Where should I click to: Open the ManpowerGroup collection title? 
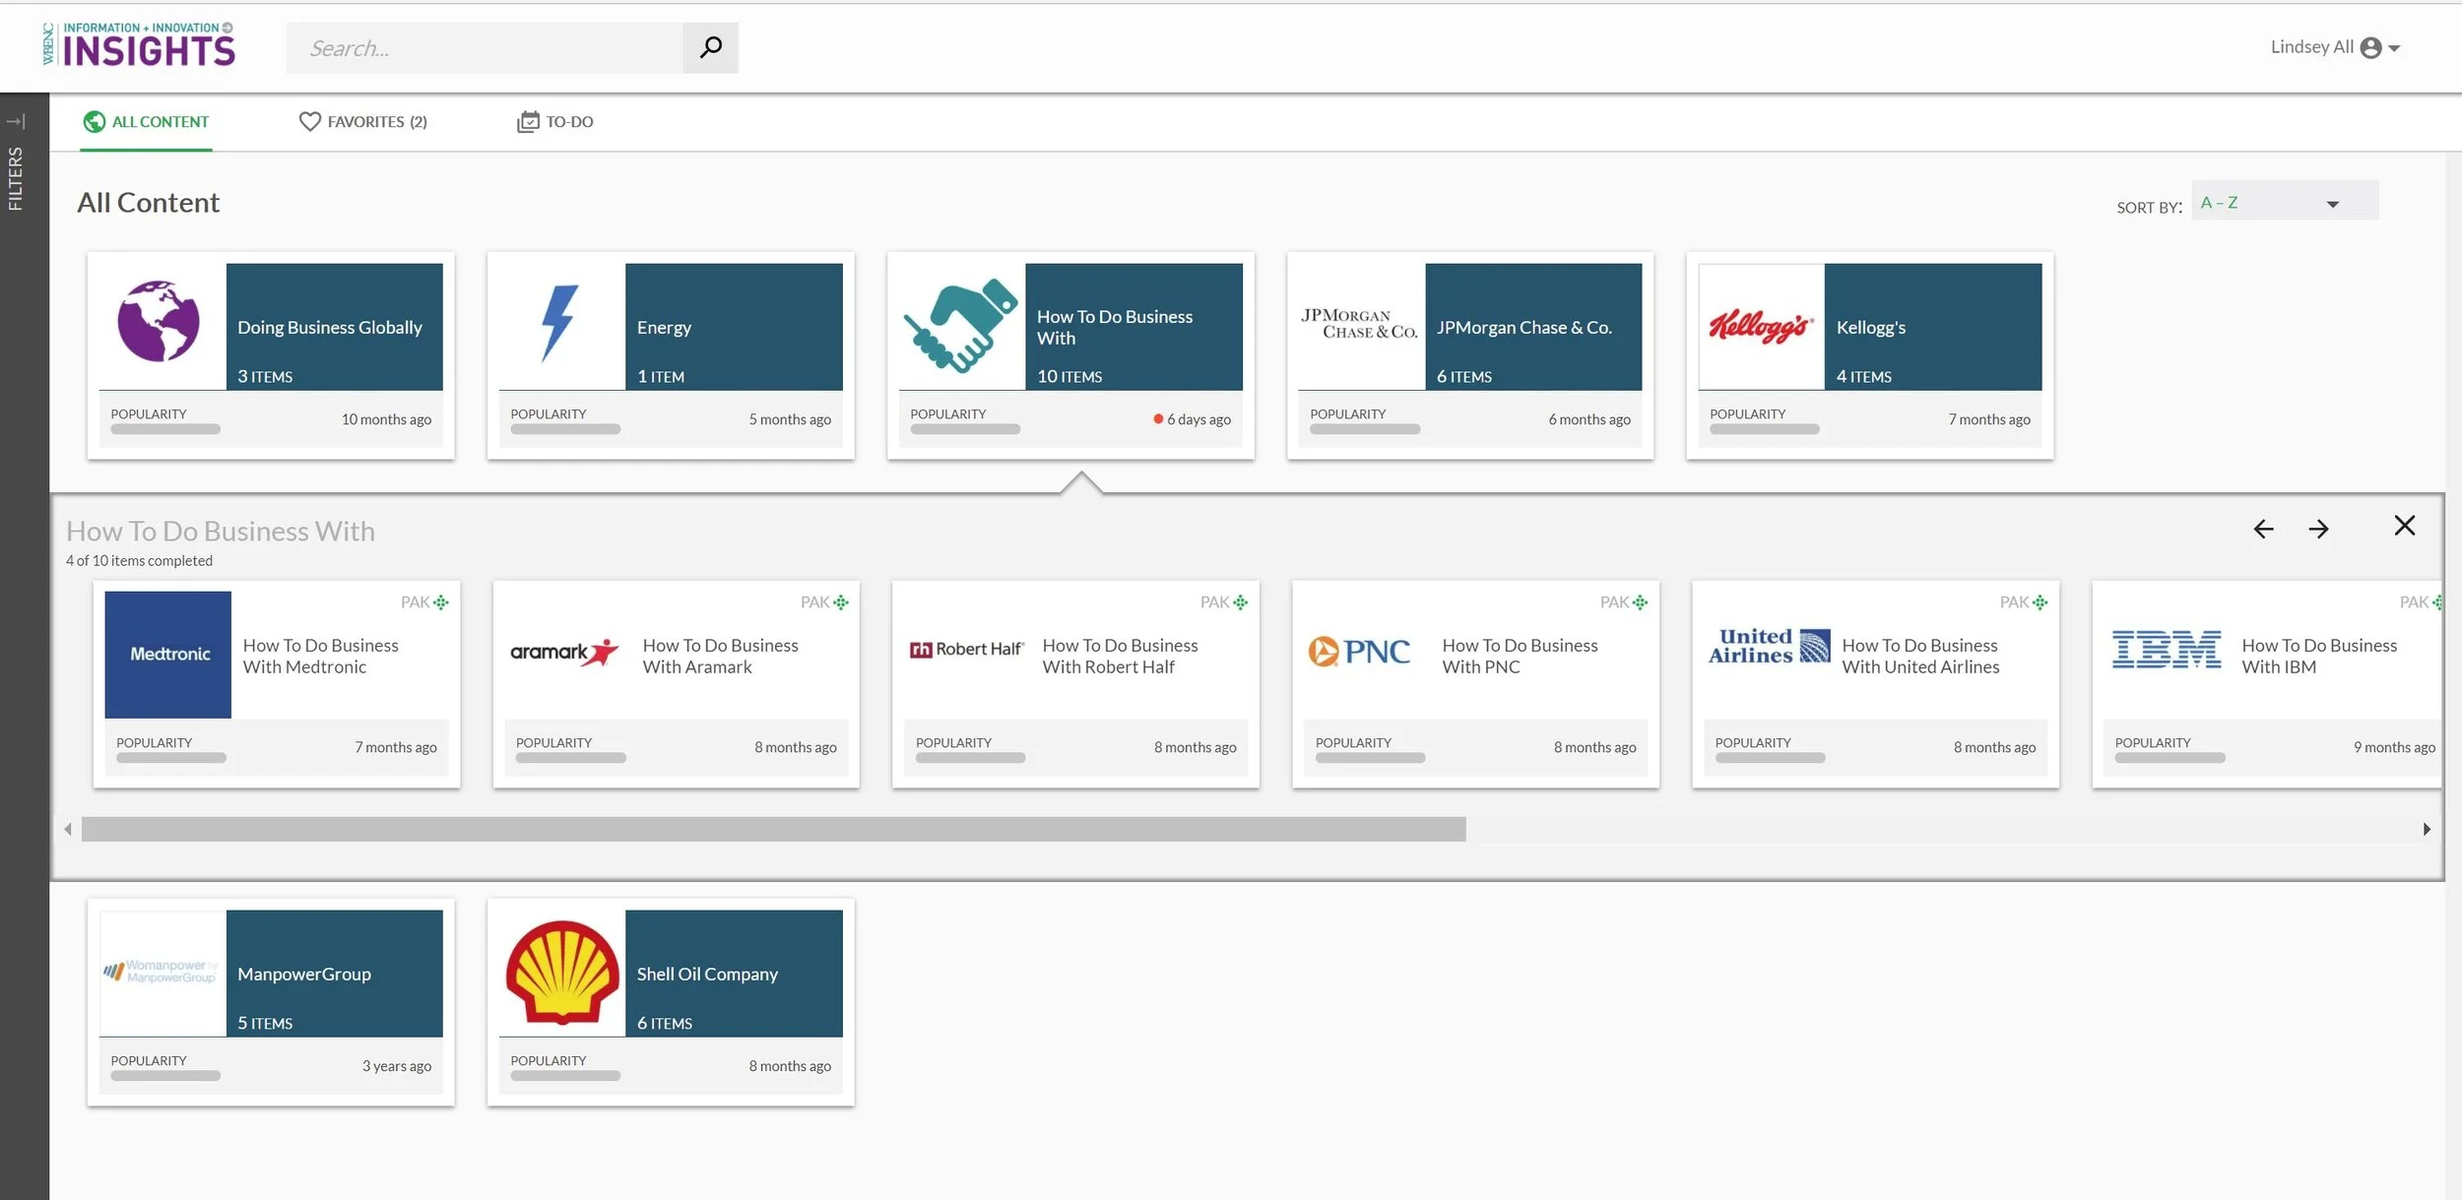[304, 974]
